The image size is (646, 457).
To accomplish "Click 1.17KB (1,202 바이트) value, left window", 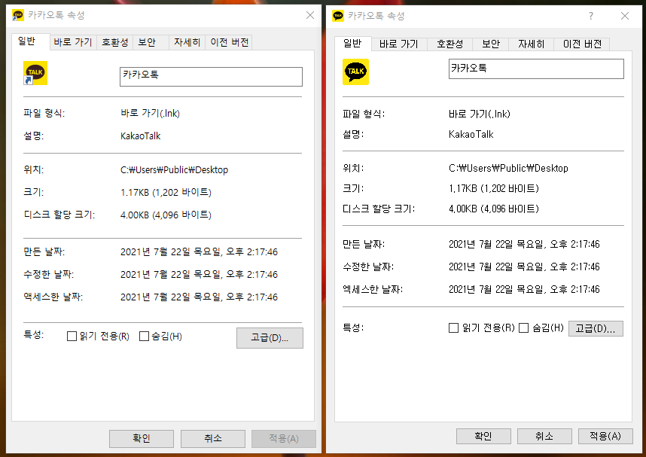I will pyautogui.click(x=166, y=193).
